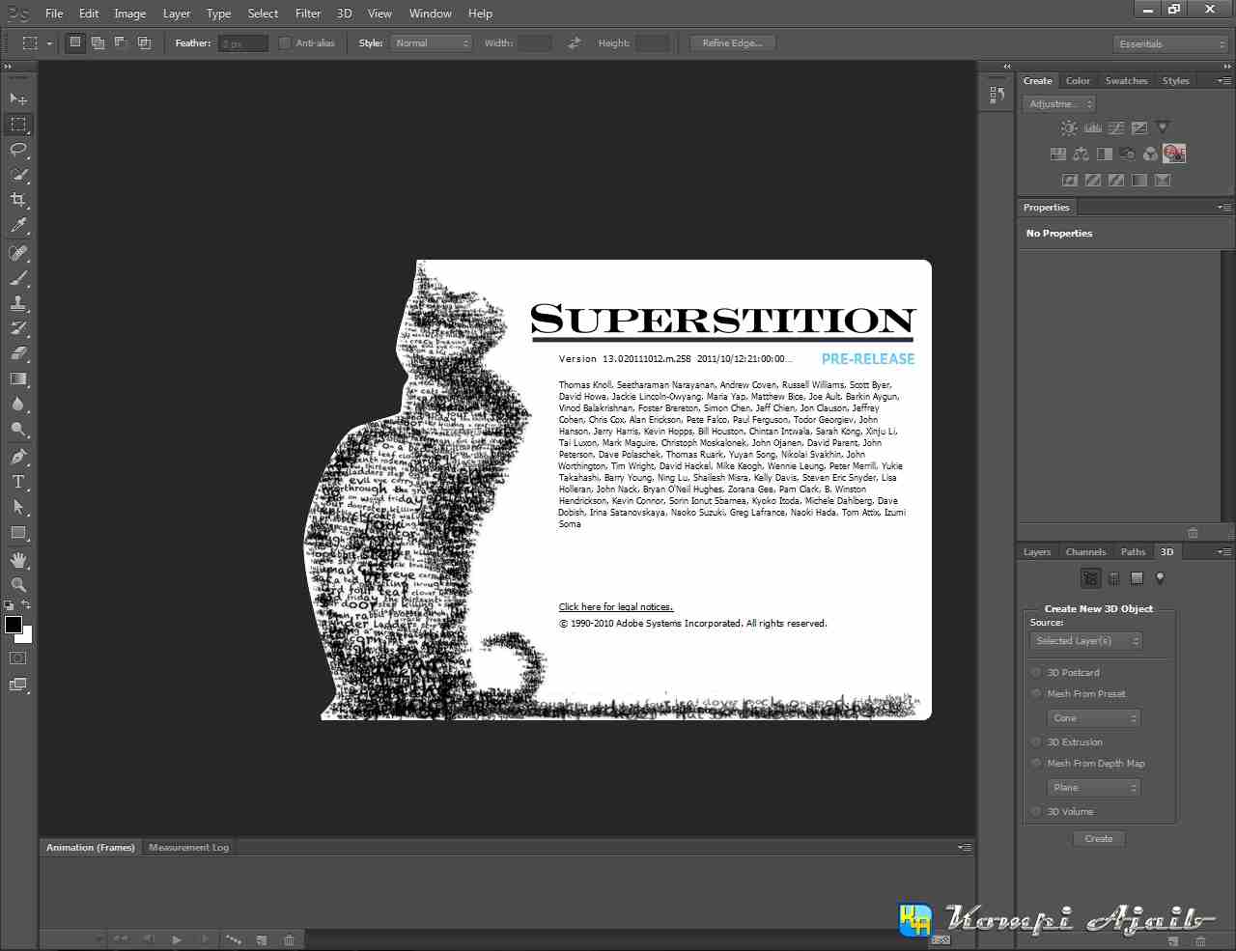This screenshot has height=951, width=1236.
Task: Open the Essentials workspace dropdown
Action: (x=1169, y=44)
